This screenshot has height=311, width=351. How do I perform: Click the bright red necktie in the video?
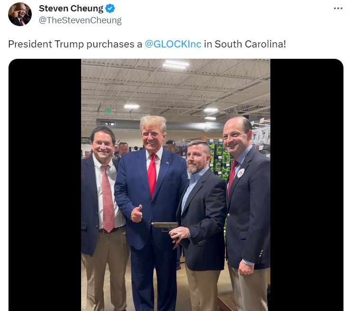(x=152, y=175)
